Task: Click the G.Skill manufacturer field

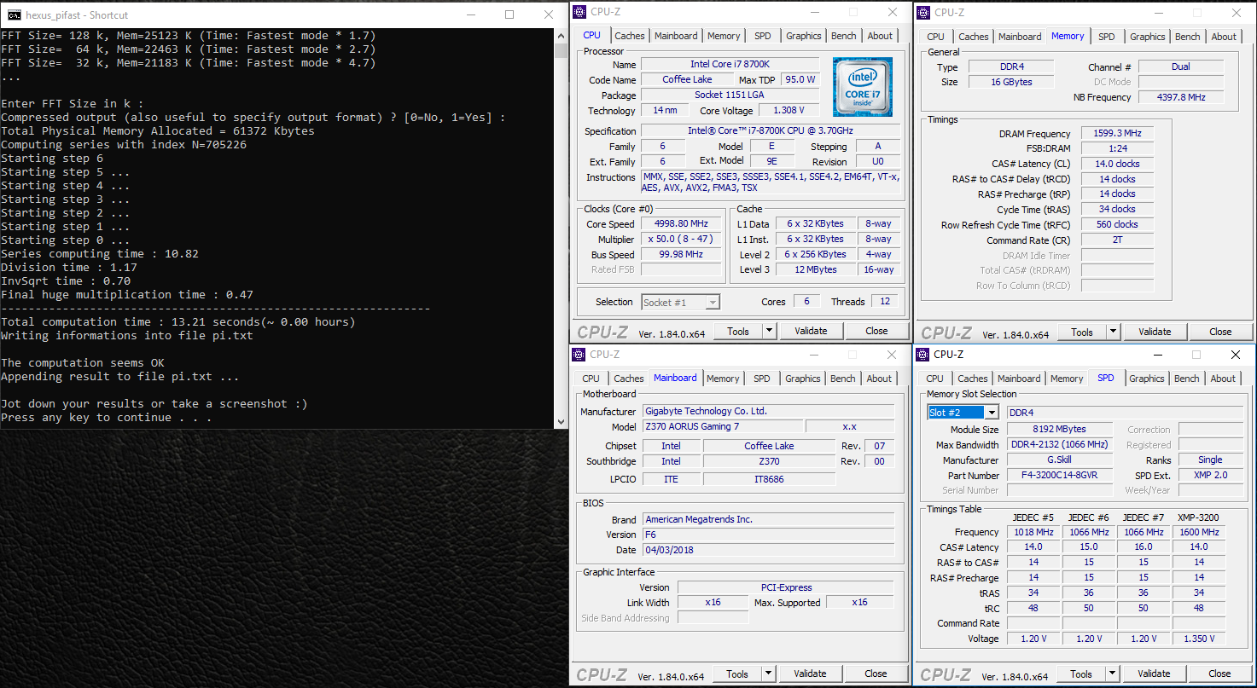Action: tap(1060, 460)
